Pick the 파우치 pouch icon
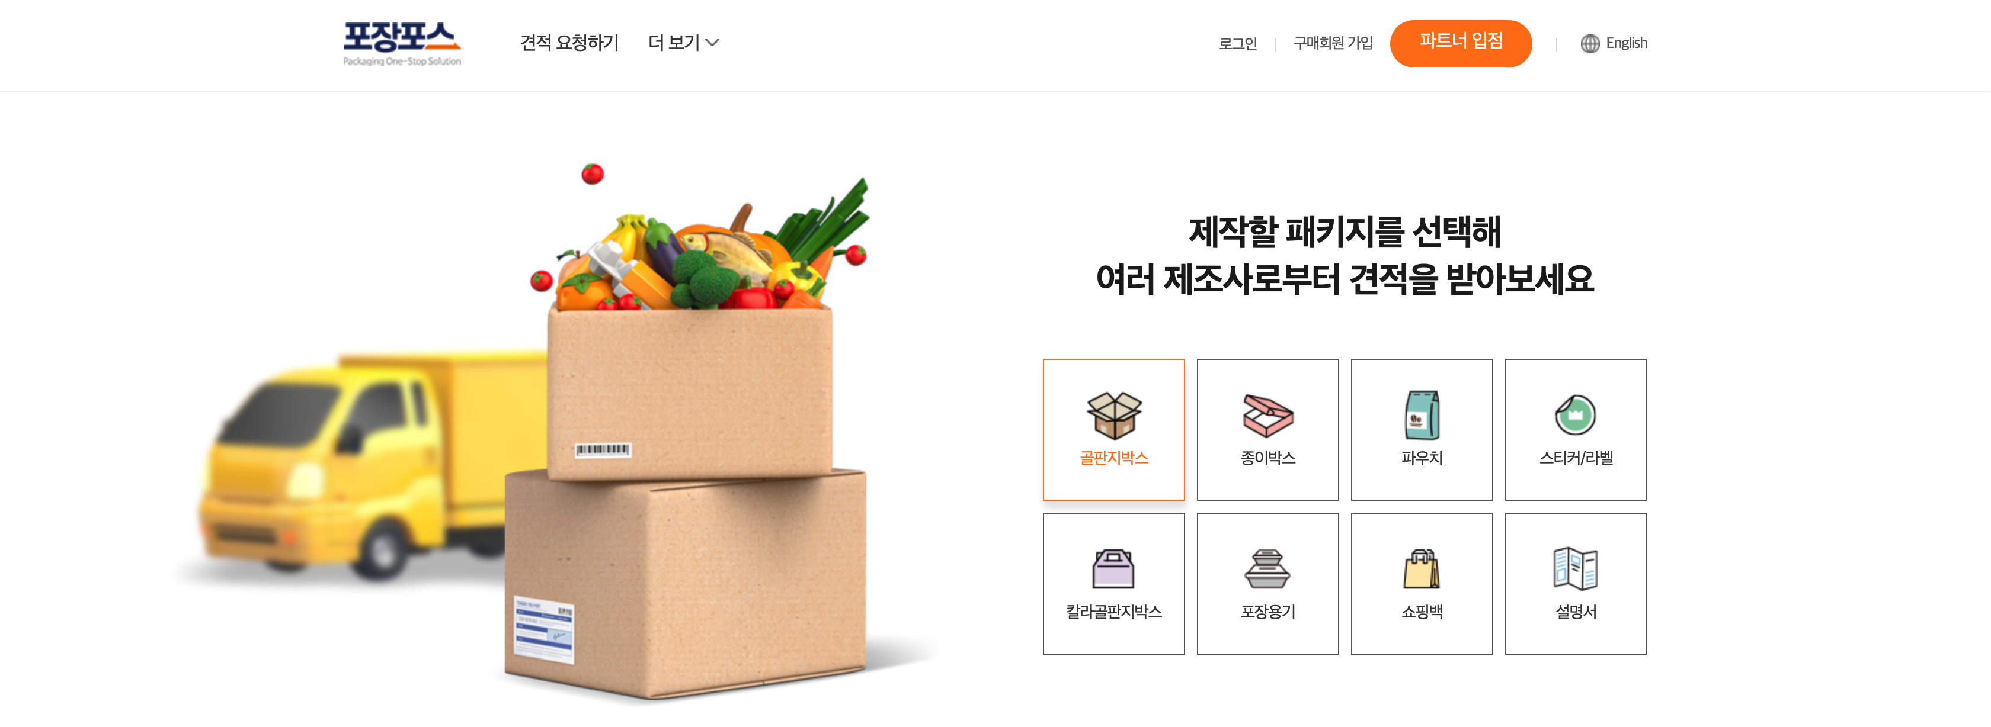Viewport: 1991px width, 727px height. click(1422, 415)
